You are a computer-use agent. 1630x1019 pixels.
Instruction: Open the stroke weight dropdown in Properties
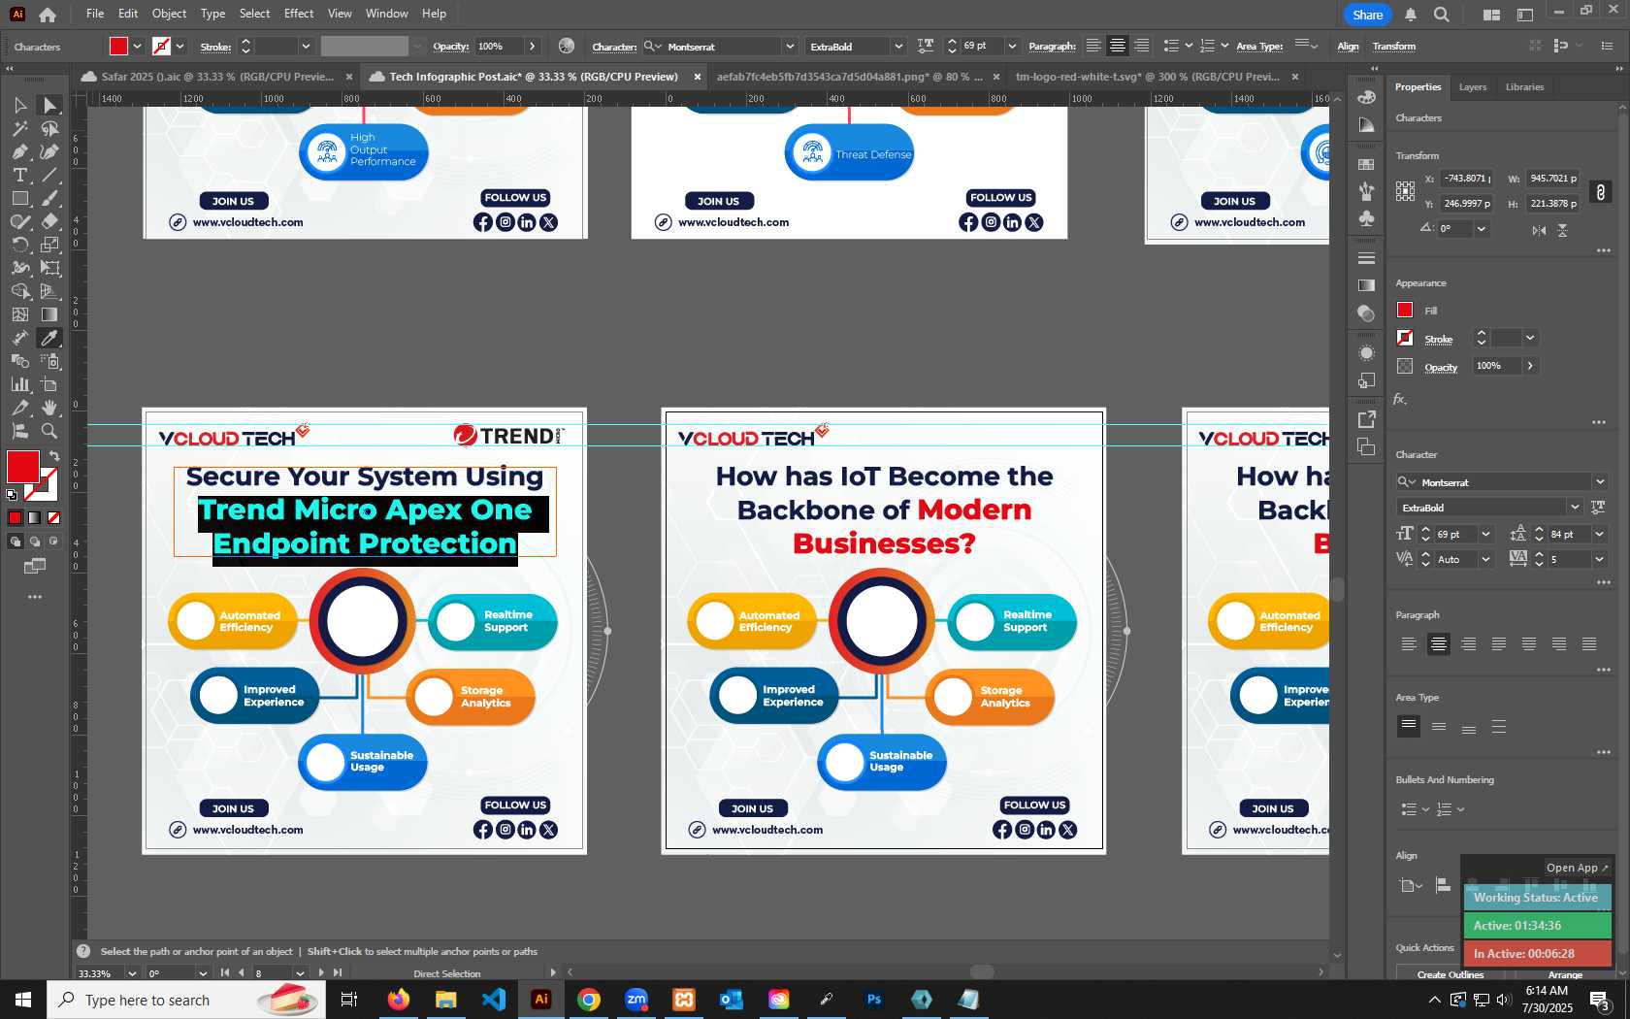1530,338
